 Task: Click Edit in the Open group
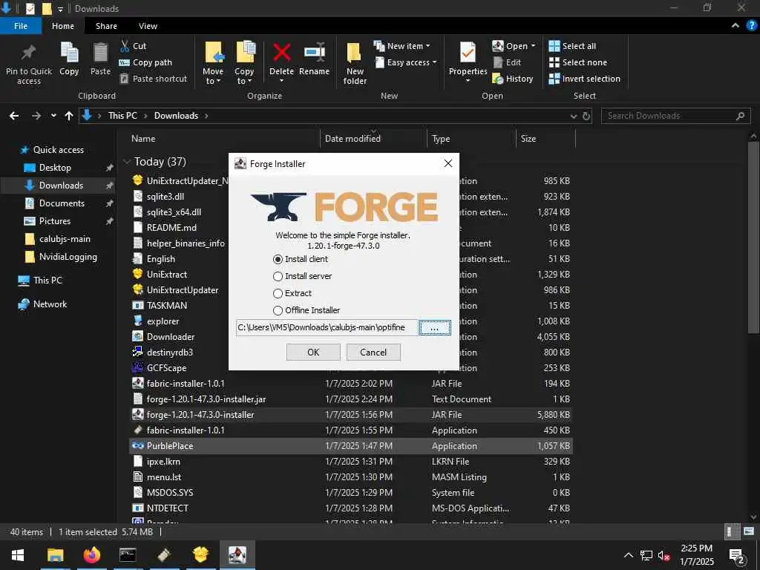click(506, 62)
